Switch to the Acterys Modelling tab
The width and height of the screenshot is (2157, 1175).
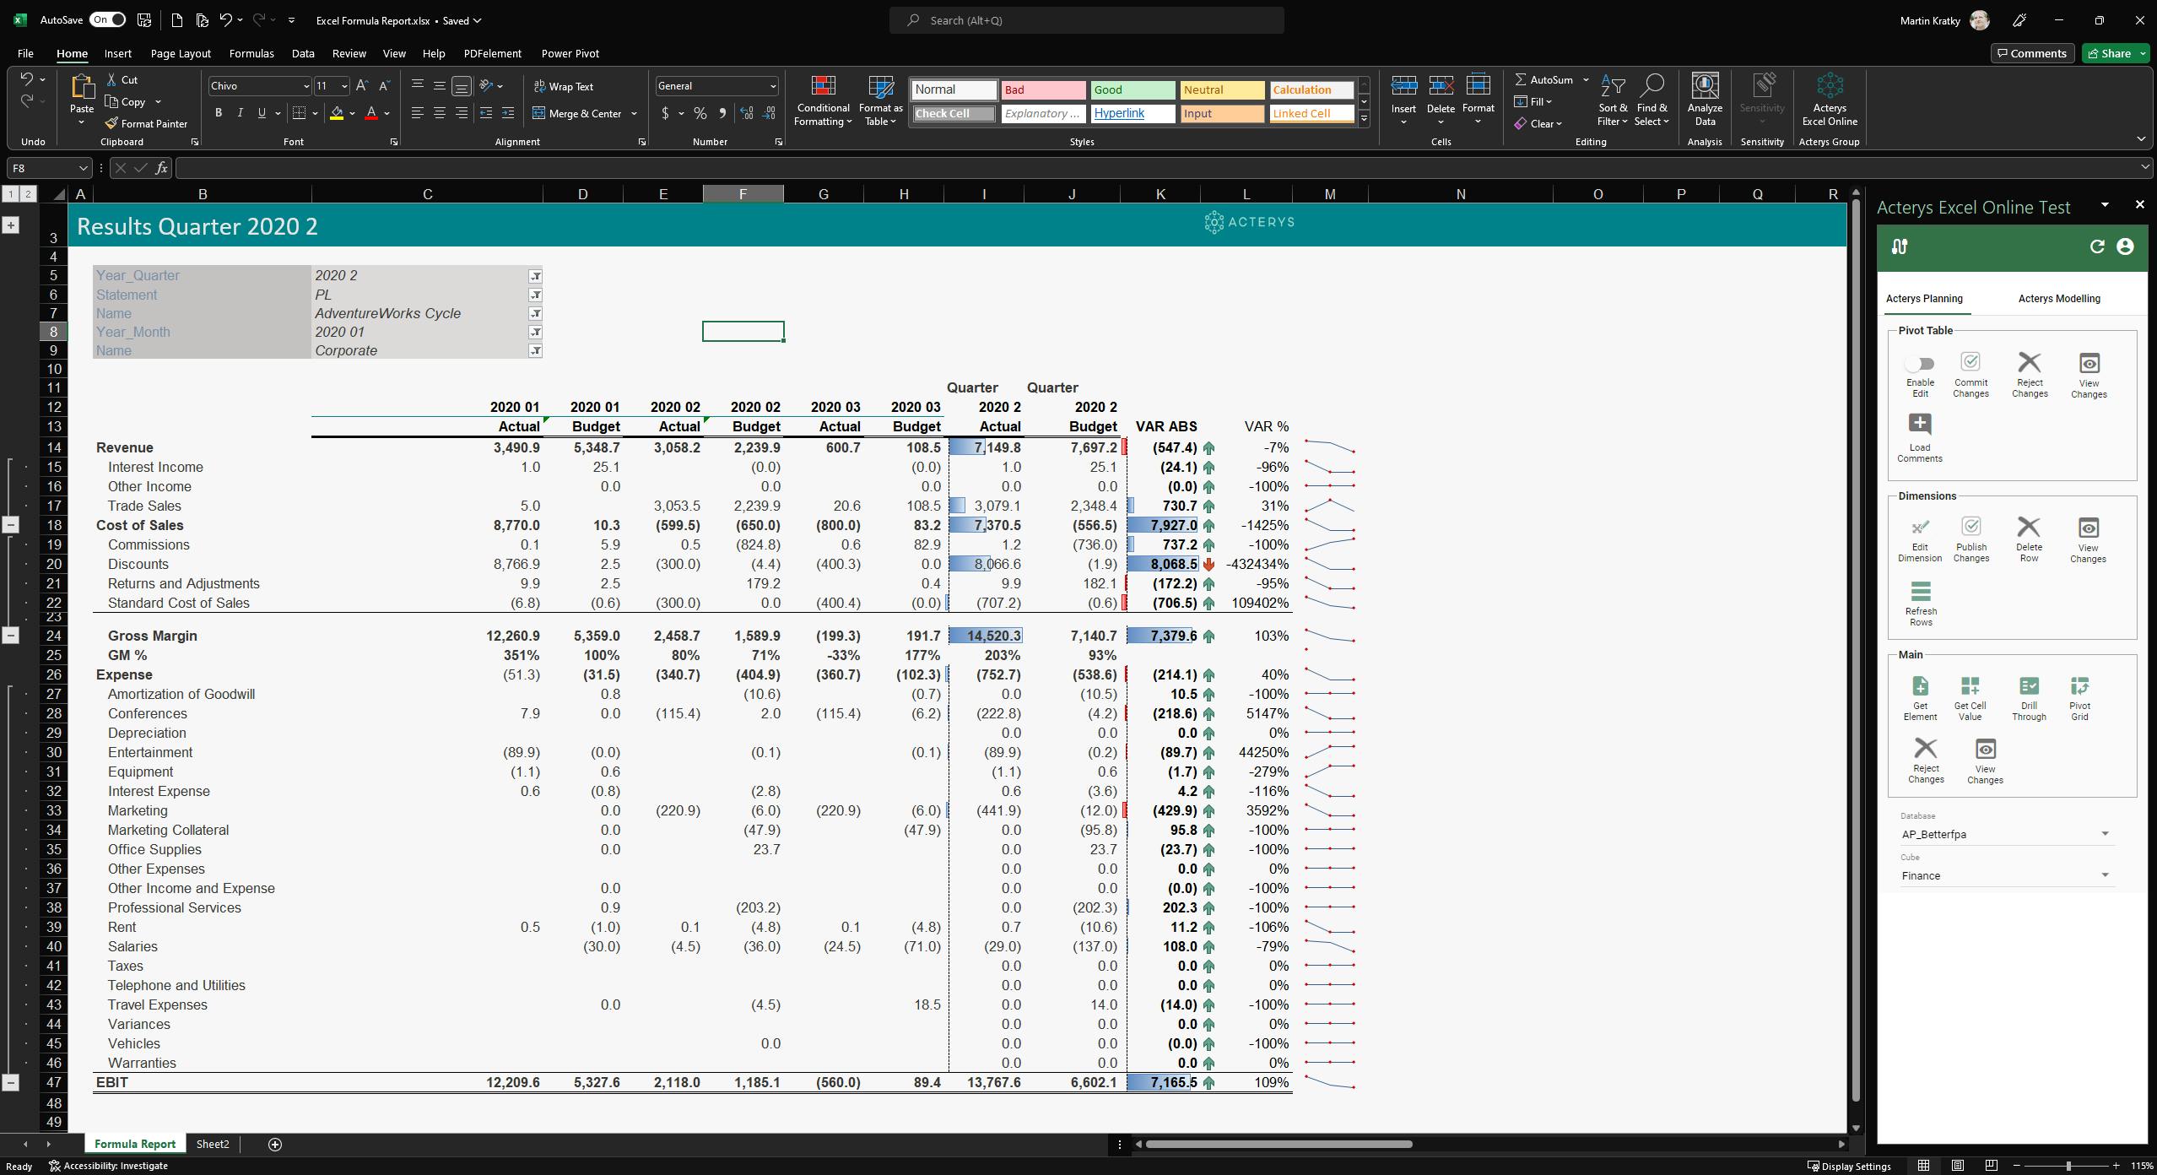[2058, 299]
